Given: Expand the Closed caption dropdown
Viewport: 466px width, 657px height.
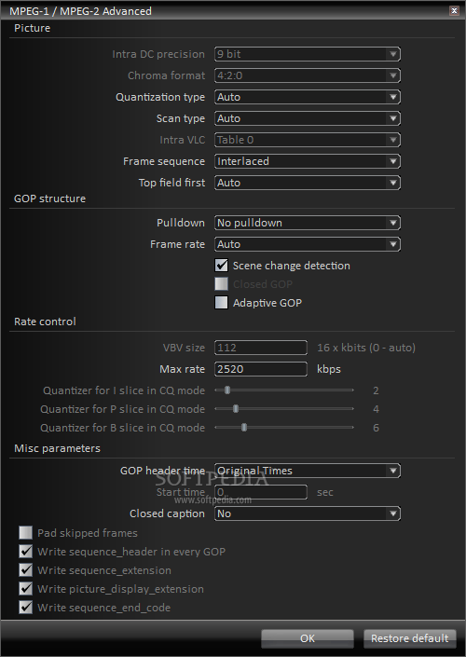Looking at the screenshot, I should (x=308, y=513).
